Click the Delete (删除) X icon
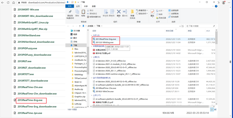 coord(119,12)
